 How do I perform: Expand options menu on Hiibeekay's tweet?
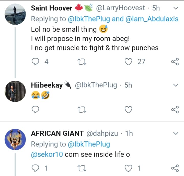[176, 85]
